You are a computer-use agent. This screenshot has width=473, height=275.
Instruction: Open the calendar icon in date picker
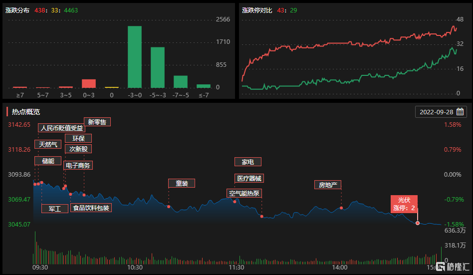tap(460, 112)
